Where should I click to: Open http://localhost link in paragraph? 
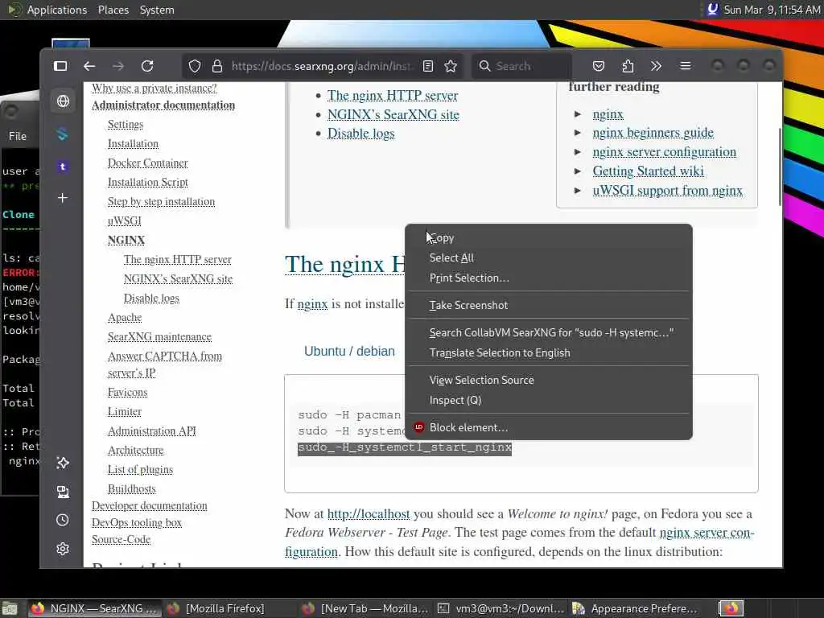(369, 513)
